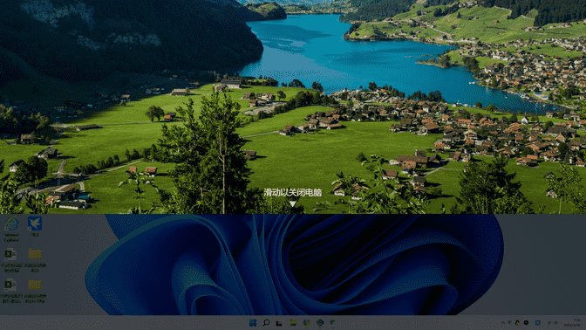Open the folder in the middle row
Viewport: 586px width, 330px height.
(35, 260)
